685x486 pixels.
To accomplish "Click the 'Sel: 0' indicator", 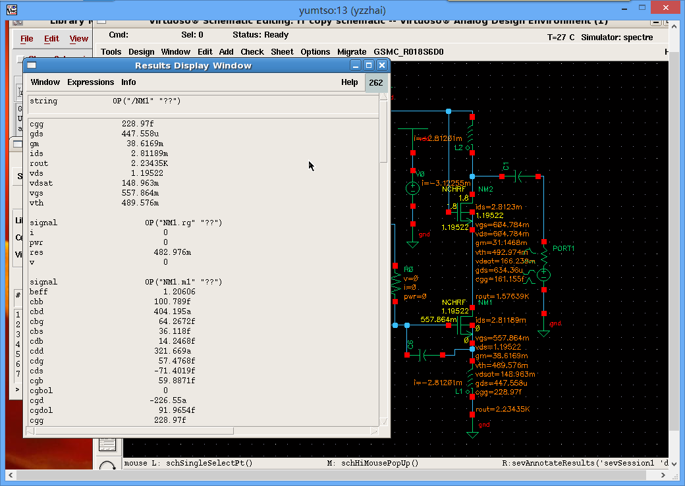I will 192,35.
